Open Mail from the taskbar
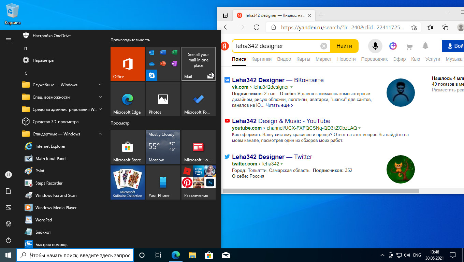Screen dimensions: 464x262 (x=225, y=255)
